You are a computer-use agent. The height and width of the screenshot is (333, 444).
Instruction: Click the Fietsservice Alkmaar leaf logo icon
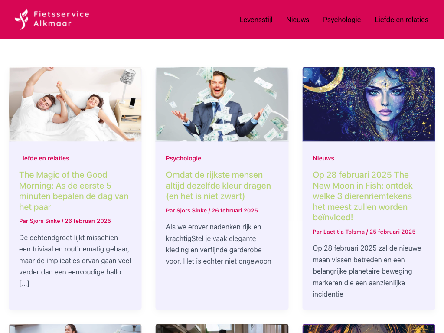coord(22,19)
